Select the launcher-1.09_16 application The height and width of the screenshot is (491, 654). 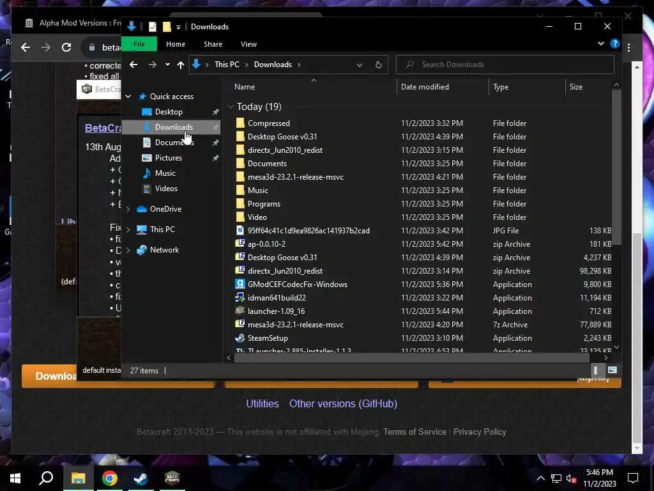tap(276, 311)
